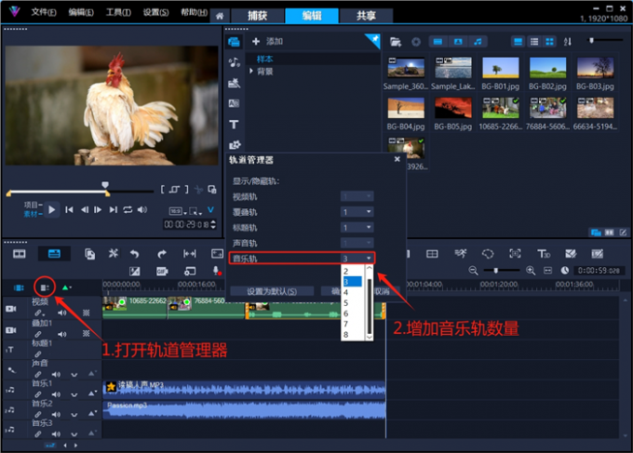Close the 轨道管理器 dialog

coord(397,159)
